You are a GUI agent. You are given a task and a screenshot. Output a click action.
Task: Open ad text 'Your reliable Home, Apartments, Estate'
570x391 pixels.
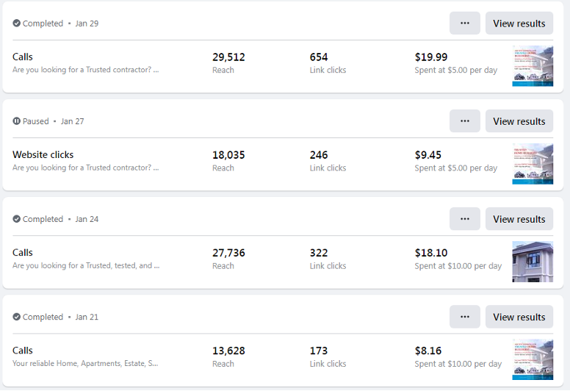click(85, 363)
